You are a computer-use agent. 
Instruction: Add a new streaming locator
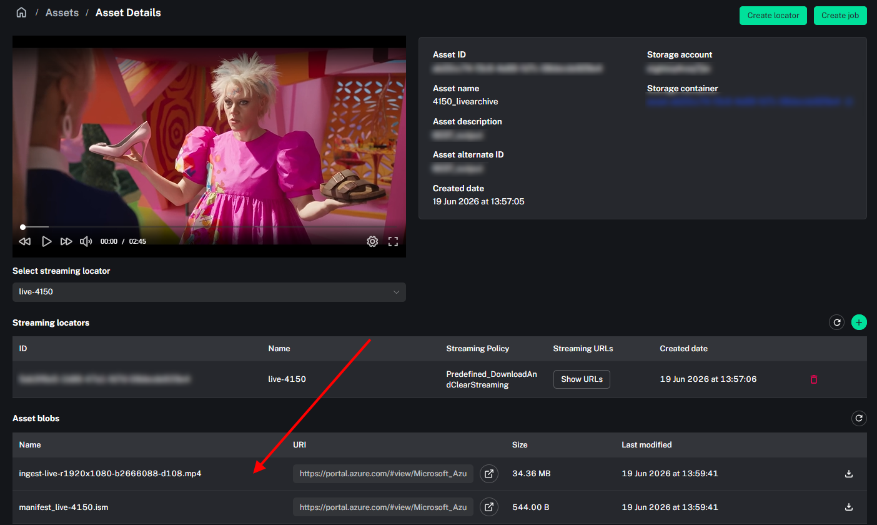(859, 322)
